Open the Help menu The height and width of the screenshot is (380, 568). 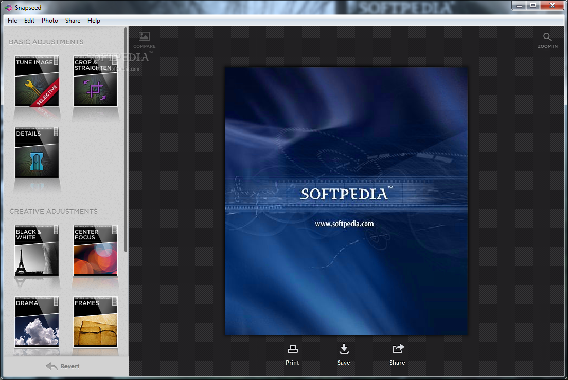coord(94,20)
